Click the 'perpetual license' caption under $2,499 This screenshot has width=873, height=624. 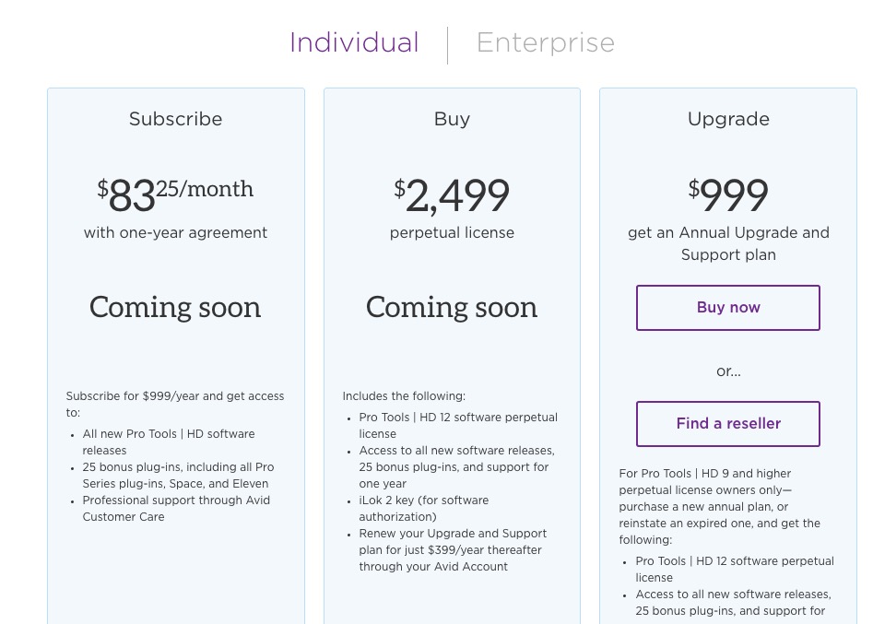pyautogui.click(x=452, y=233)
